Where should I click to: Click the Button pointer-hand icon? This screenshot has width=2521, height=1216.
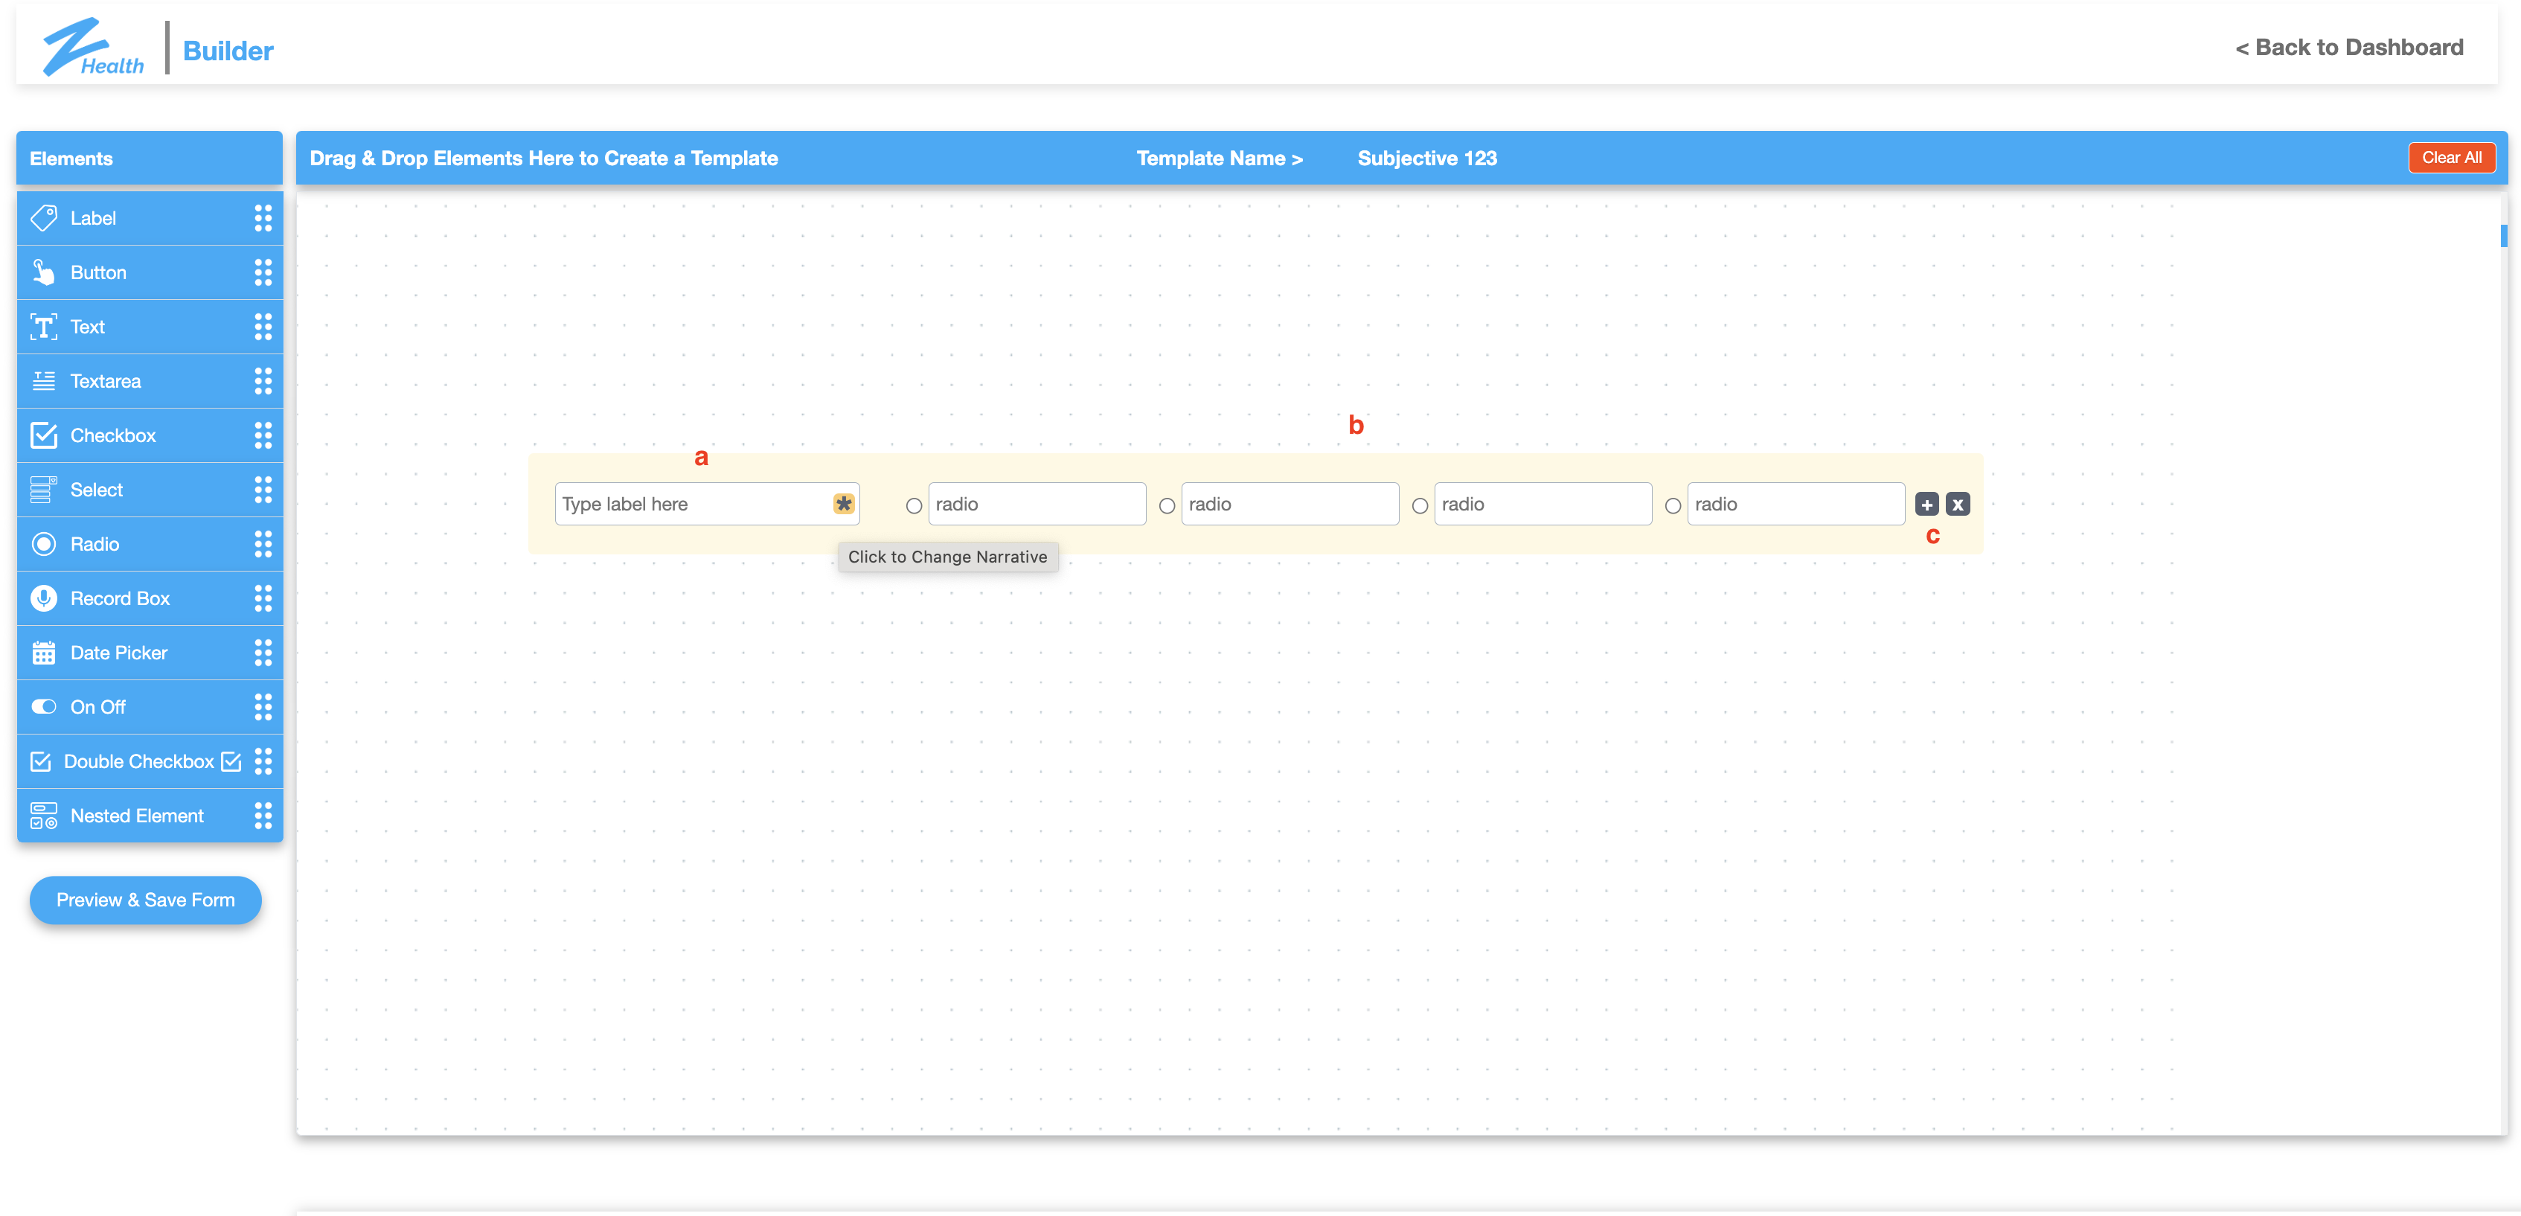44,272
